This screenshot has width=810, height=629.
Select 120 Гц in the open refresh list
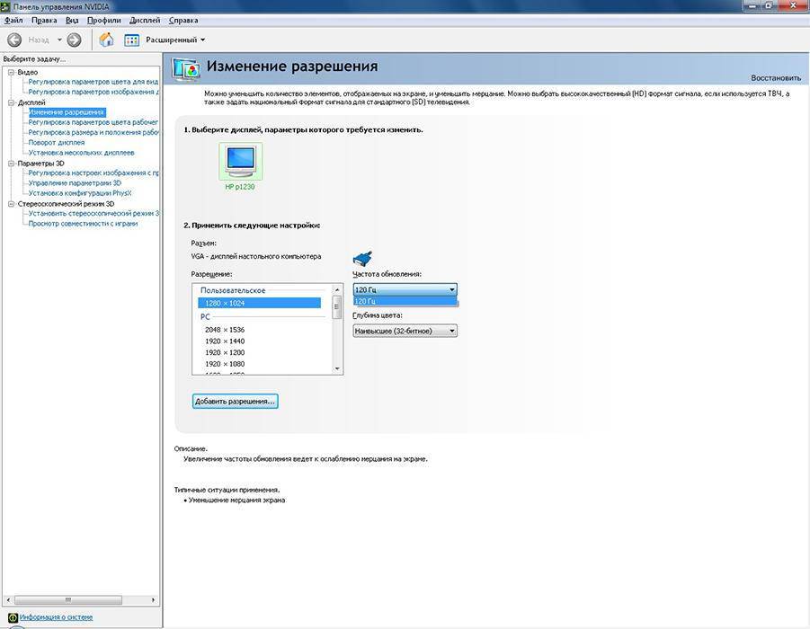pos(405,301)
